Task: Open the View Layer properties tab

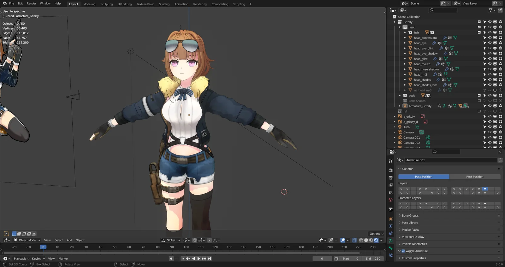Action: tap(390, 185)
